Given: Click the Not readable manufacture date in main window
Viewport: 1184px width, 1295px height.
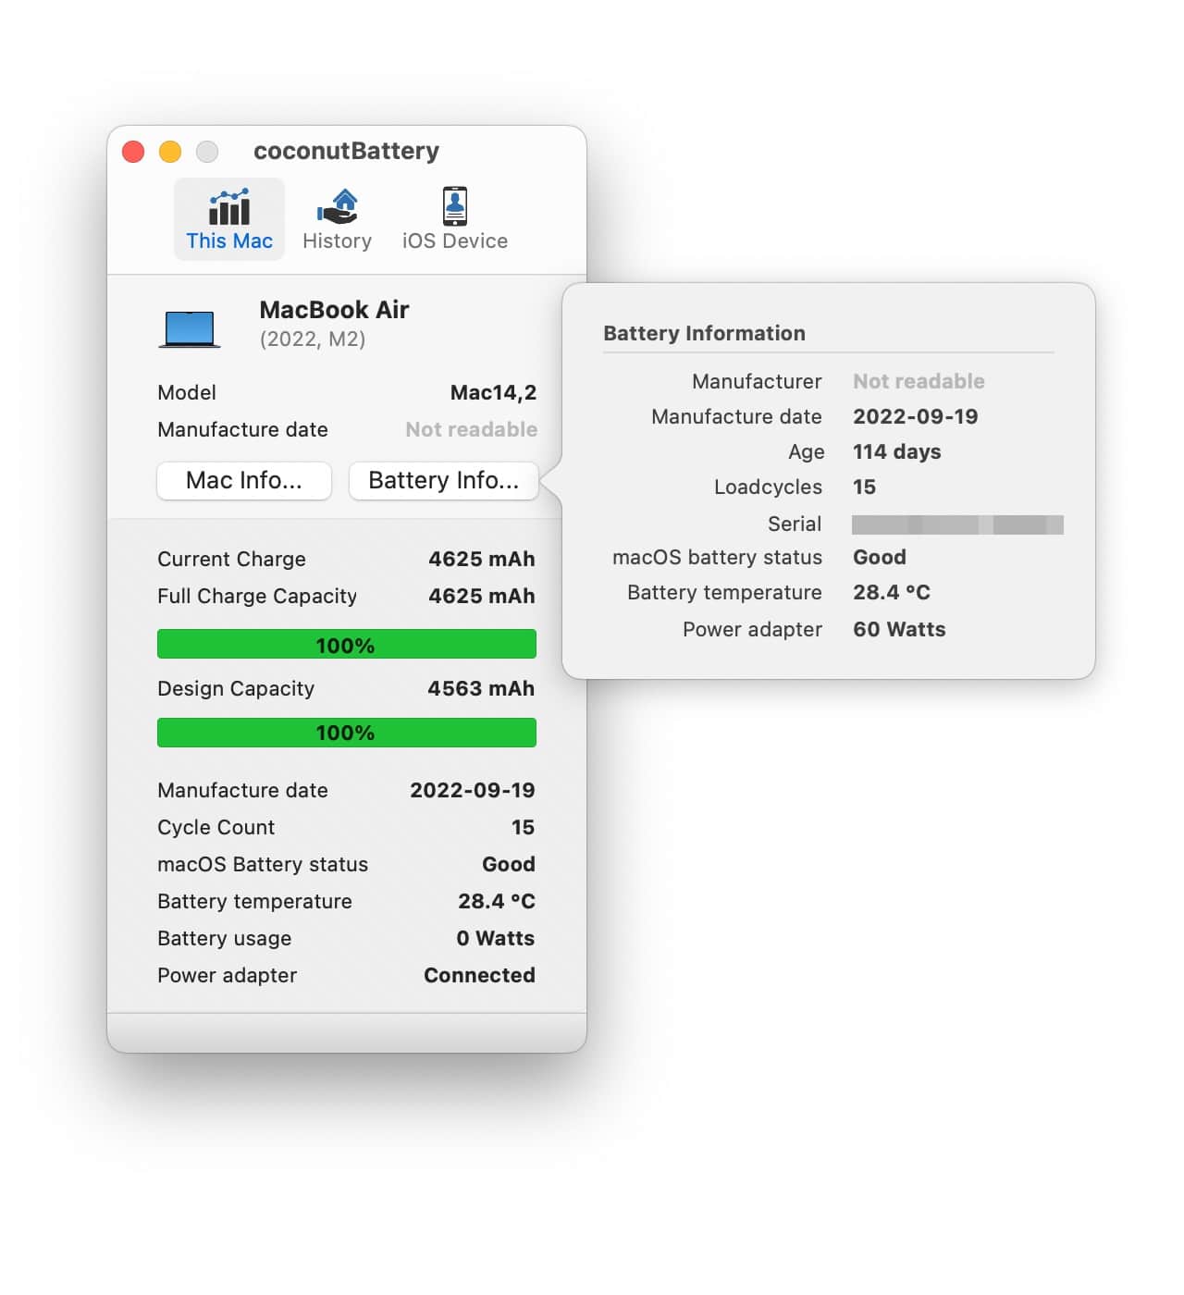Looking at the screenshot, I should click(472, 429).
